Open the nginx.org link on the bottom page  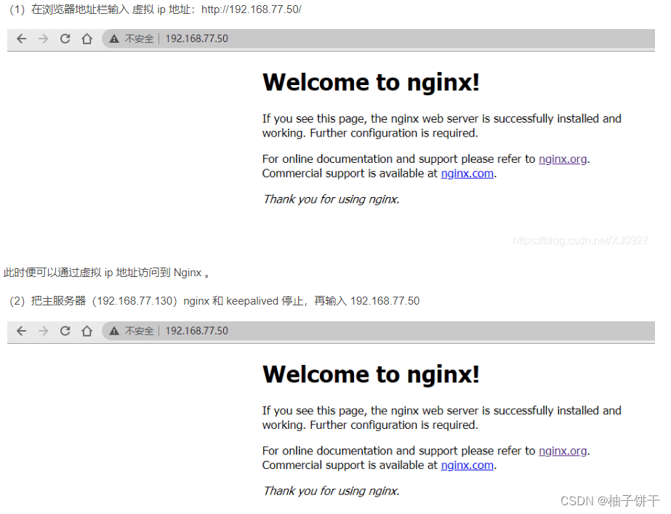pyautogui.click(x=562, y=451)
